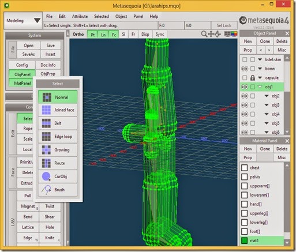Activate the Edge loop selection icon
The image size is (296, 252).
click(47, 137)
